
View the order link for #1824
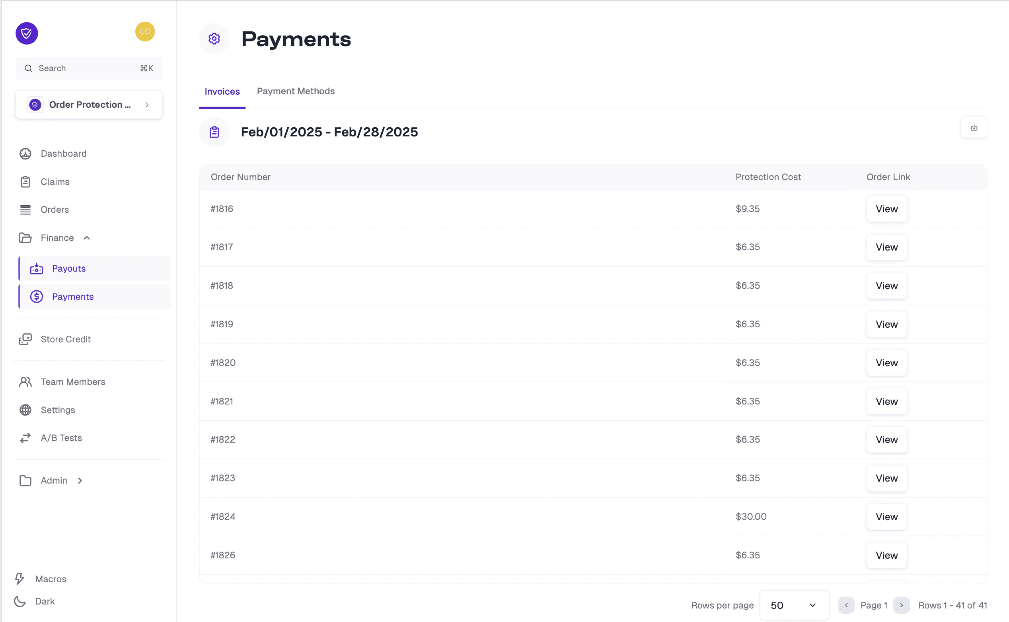[x=886, y=517]
